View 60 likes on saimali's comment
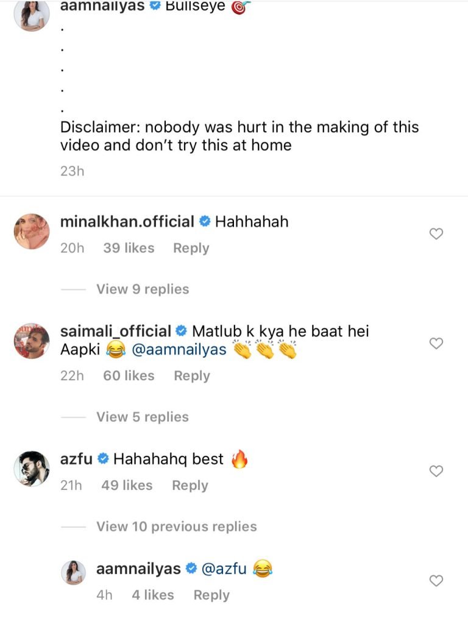 coord(129,376)
